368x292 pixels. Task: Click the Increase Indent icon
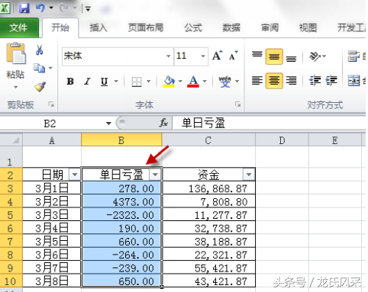tap(331, 81)
